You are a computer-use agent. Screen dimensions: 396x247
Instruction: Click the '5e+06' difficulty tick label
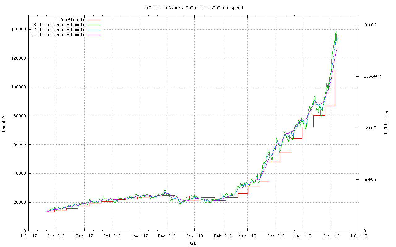pos(369,179)
